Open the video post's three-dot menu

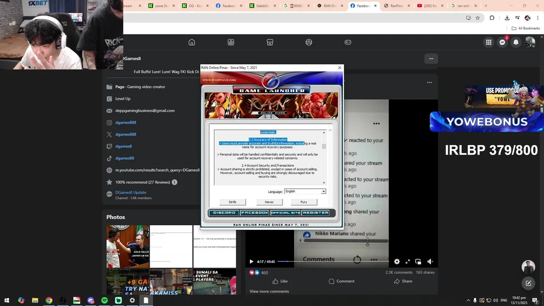point(429,82)
